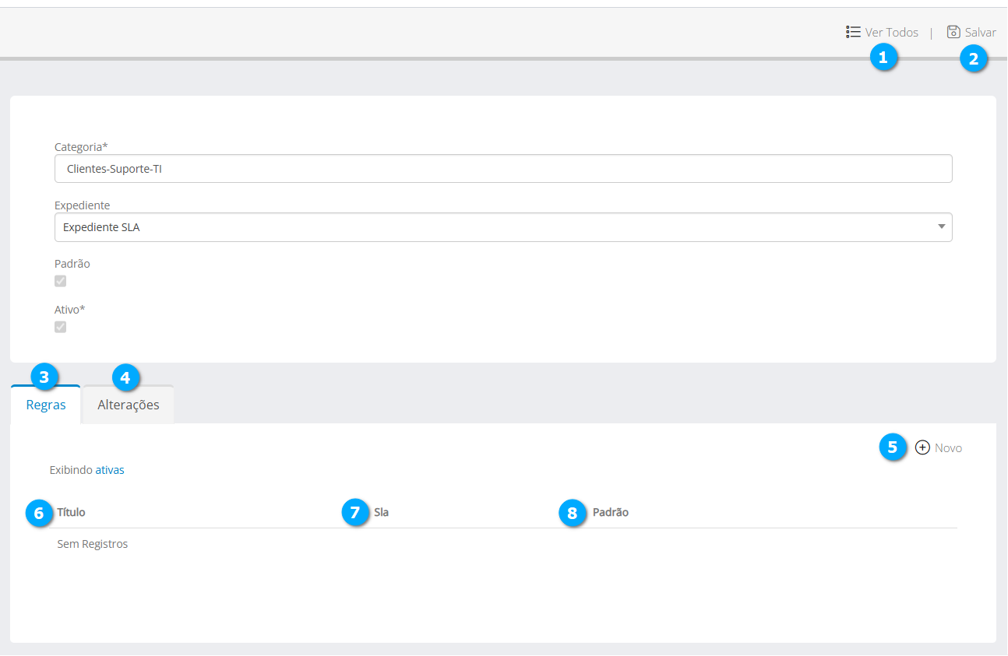
Task: Toggle the Ativo checkbox
Action: click(61, 327)
